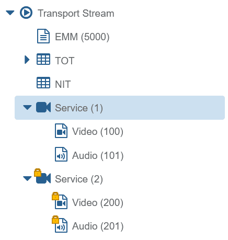228x240 pixels.
Task: Collapse the Service (1) branch
Action: [x=27, y=107]
